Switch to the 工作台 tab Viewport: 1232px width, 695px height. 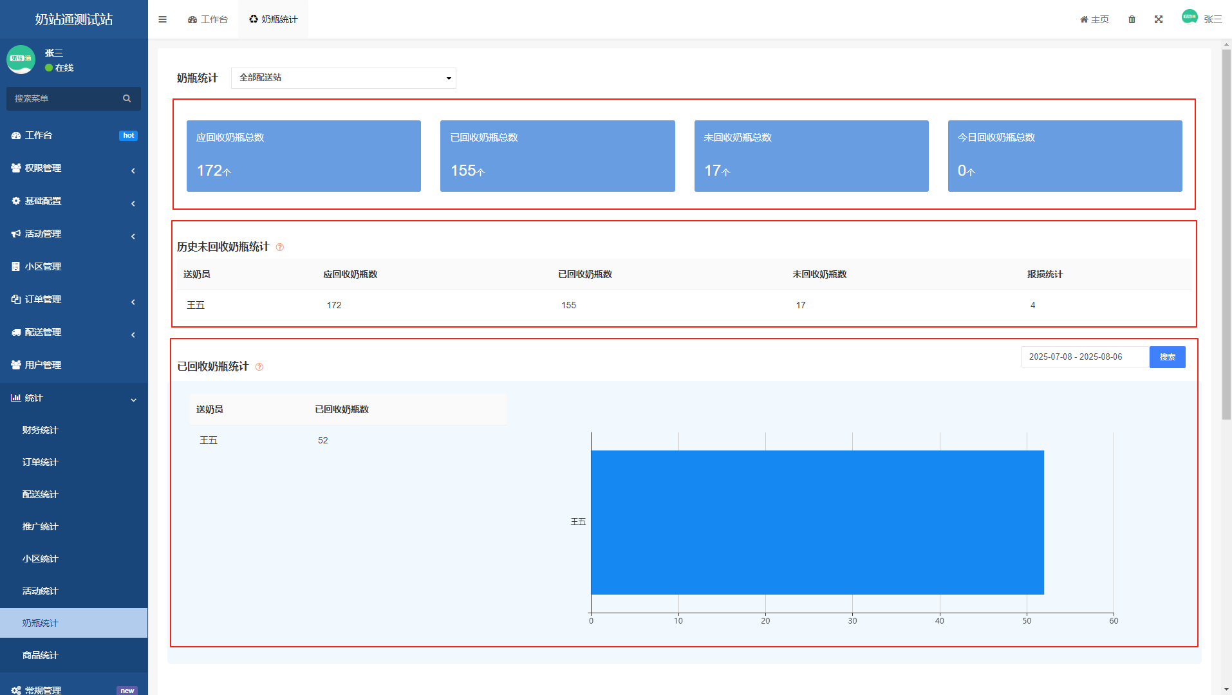208,19
